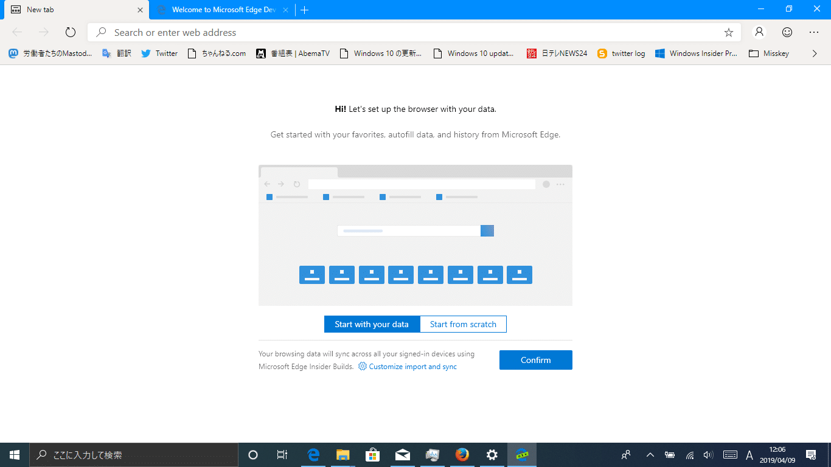Screen dimensions: 831x467
Task: Open the 日テレNEWS24 bookmark
Action: click(557, 54)
